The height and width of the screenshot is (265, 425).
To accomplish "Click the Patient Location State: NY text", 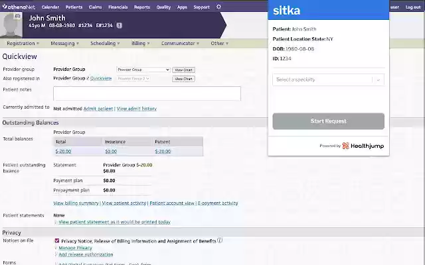I will click(x=303, y=39).
